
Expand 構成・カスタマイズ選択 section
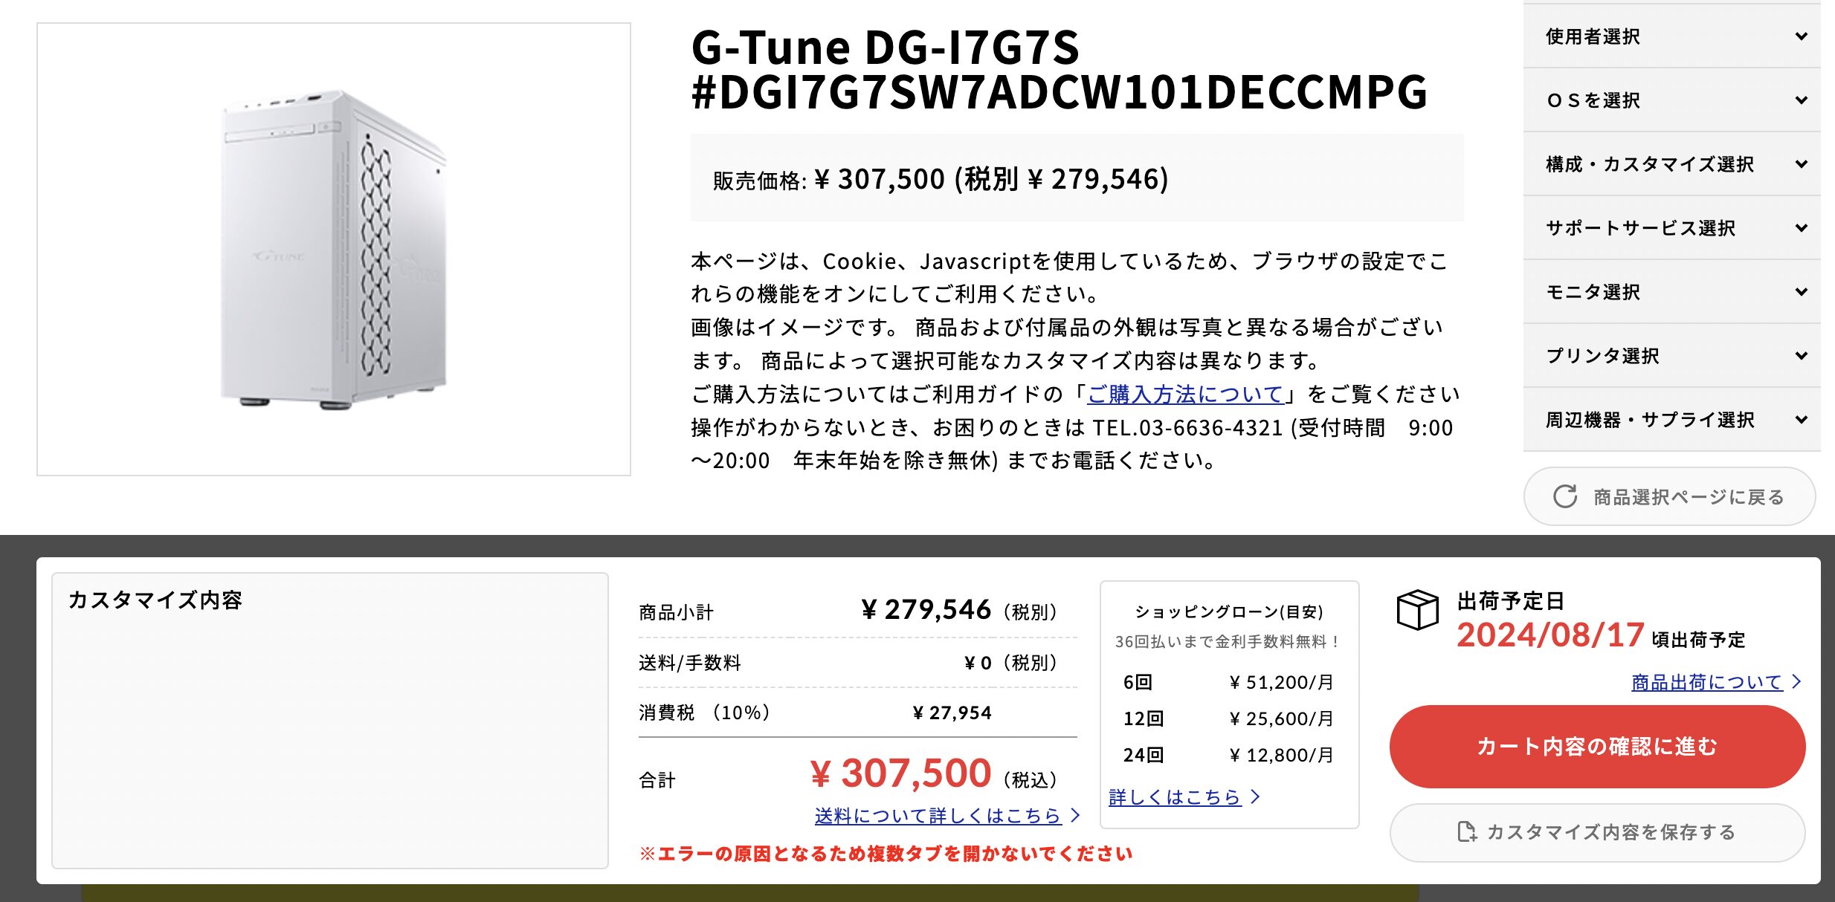1671,164
